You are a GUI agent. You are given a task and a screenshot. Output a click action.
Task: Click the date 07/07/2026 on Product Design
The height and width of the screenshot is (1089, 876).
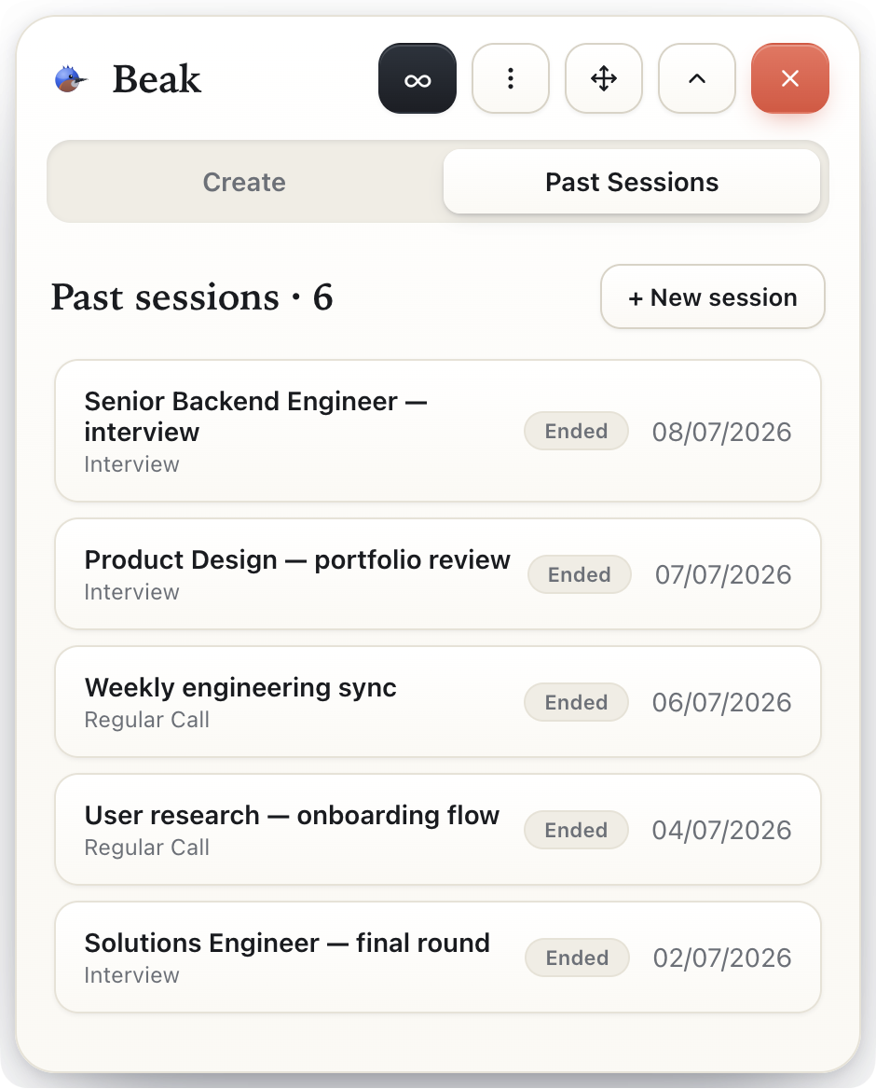[723, 575]
